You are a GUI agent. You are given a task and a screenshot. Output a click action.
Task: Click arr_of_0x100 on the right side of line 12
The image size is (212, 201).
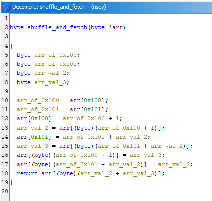coord(84,118)
